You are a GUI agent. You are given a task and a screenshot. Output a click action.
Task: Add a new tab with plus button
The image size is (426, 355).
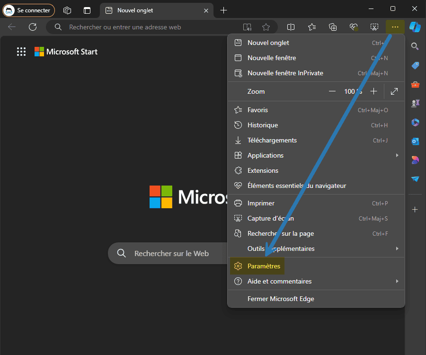(223, 10)
